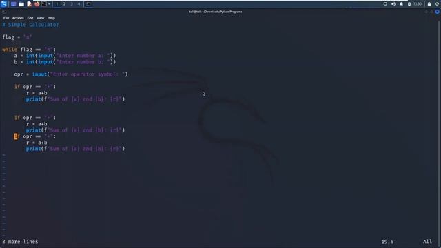
Task: Click the 'Enter number b' input line
Action: tap(65, 62)
